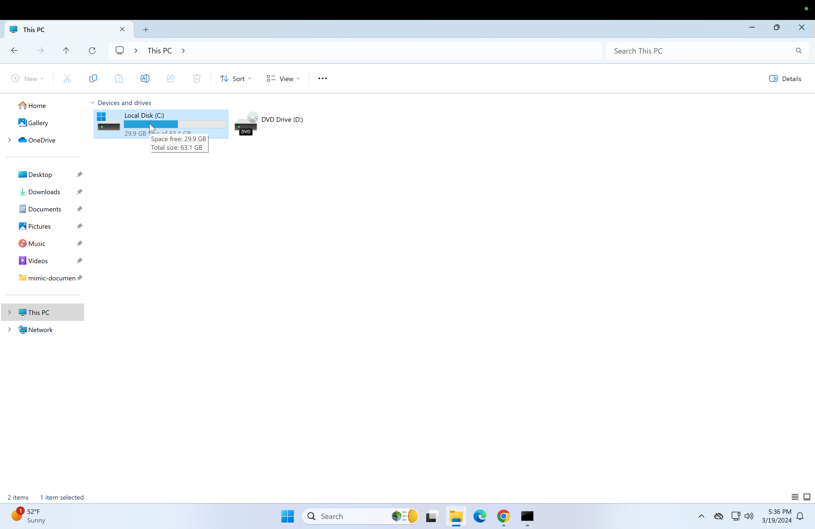Viewport: 815px width, 529px height.
Task: Expand the OneDrive tree node
Action: coord(10,140)
